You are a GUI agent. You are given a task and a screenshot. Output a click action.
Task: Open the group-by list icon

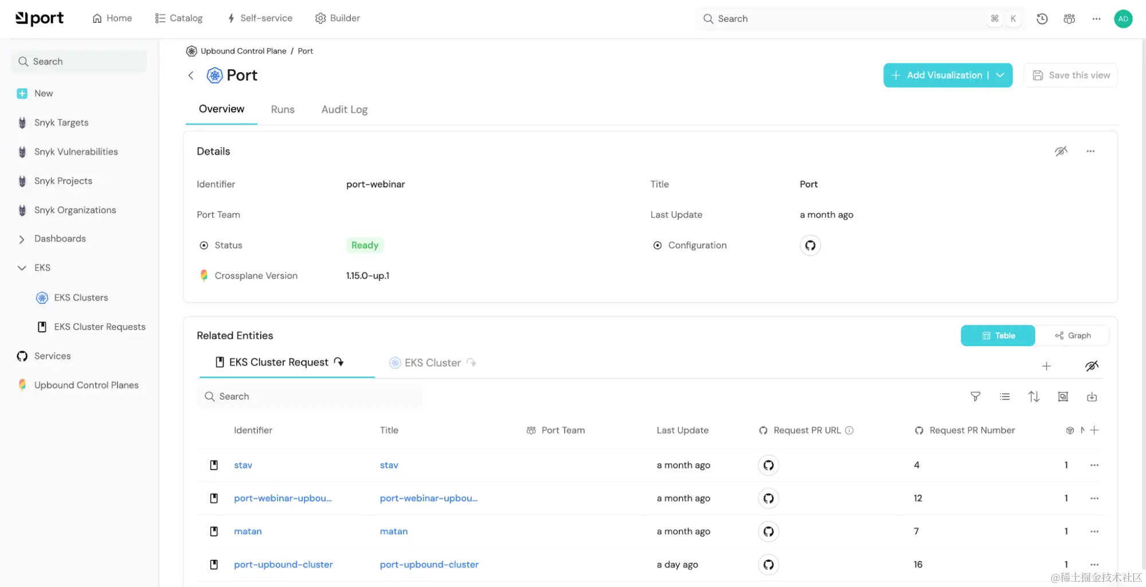pyautogui.click(x=1004, y=396)
